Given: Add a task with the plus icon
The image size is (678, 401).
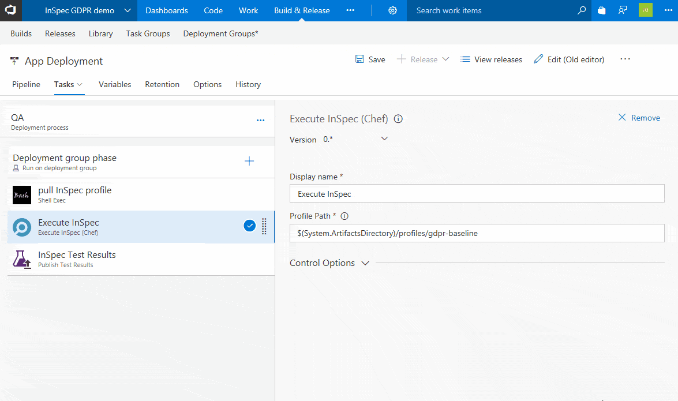Looking at the screenshot, I should coord(249,162).
